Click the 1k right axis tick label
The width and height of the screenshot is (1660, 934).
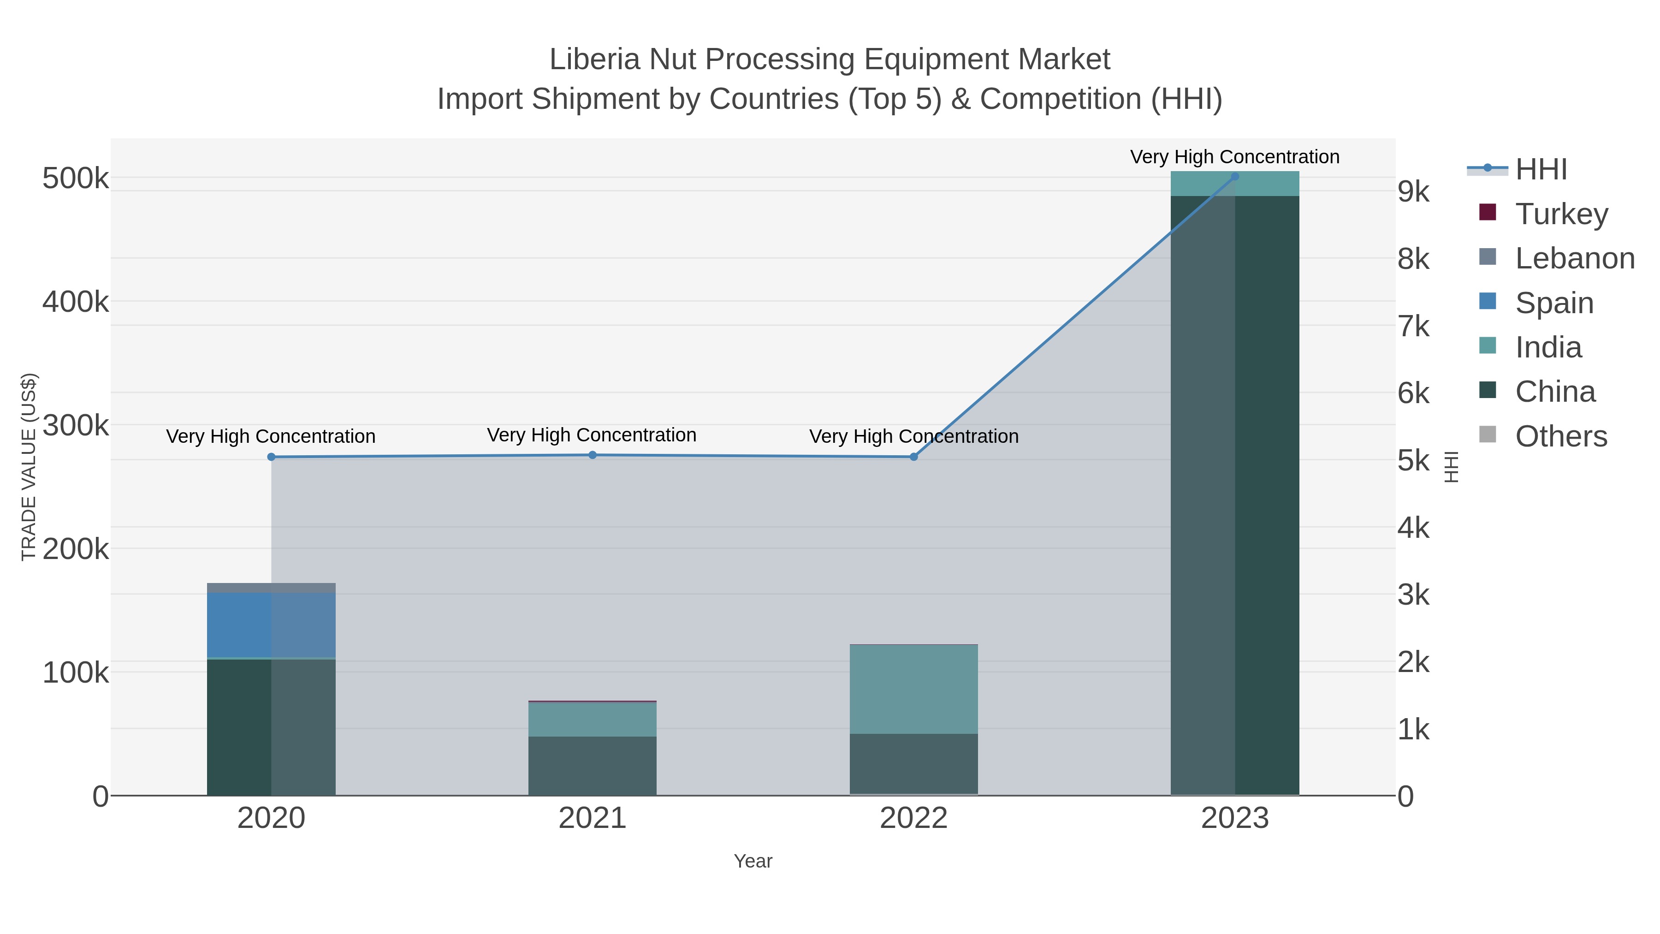coord(1414,730)
